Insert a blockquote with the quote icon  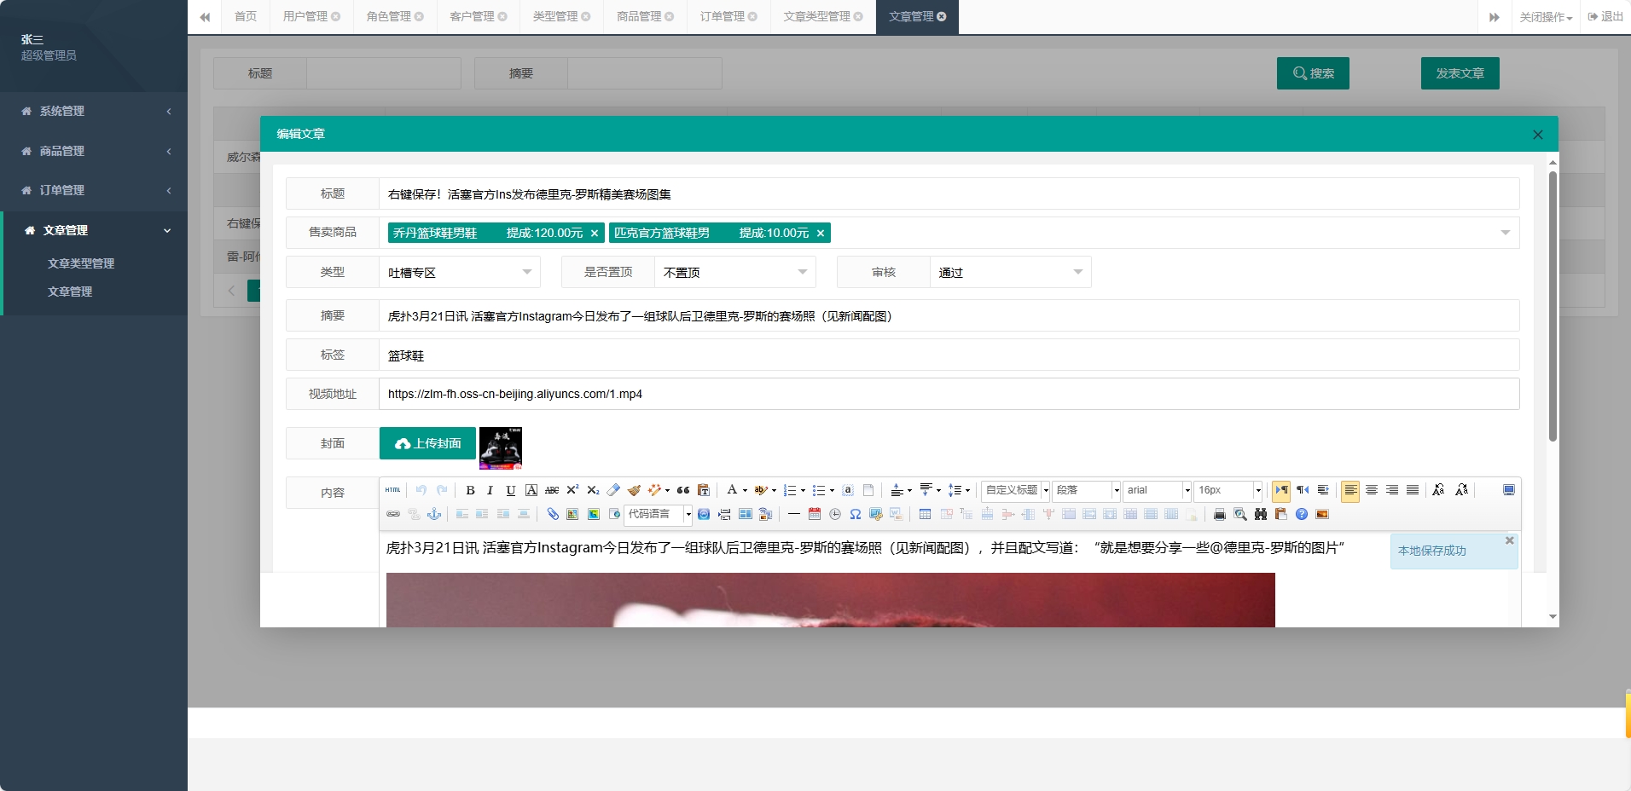[683, 490]
